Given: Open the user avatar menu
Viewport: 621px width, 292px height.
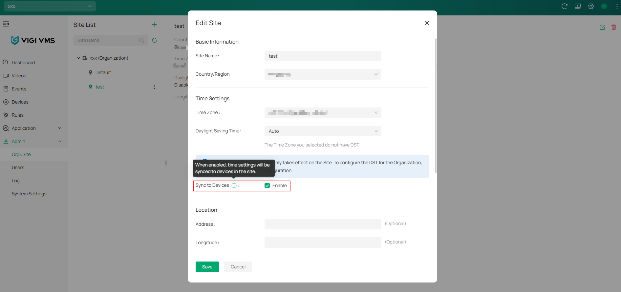Looking at the screenshot, I should click(604, 6).
